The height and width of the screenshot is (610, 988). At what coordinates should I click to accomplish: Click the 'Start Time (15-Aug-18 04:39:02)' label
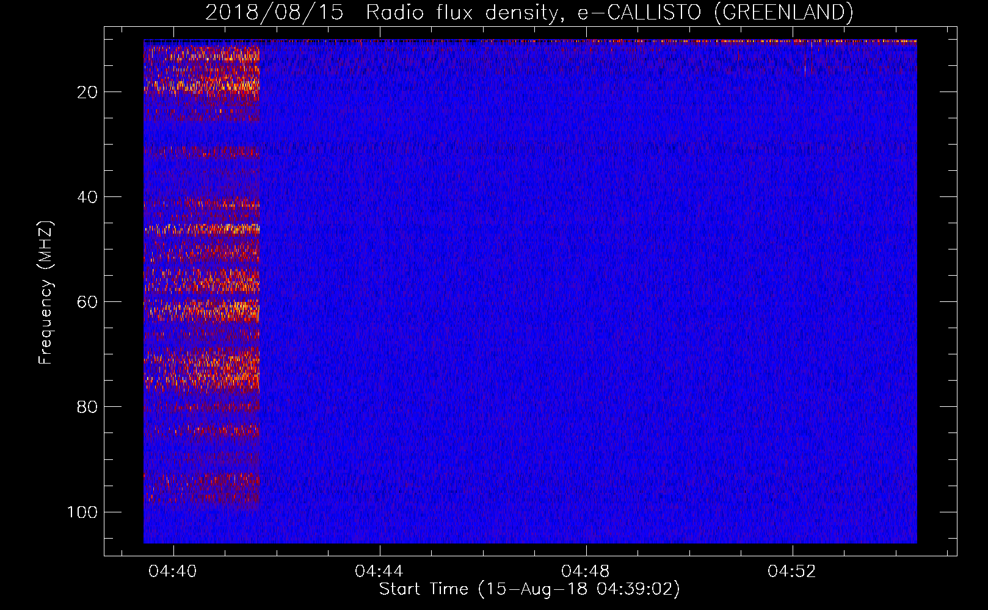pos(529,589)
